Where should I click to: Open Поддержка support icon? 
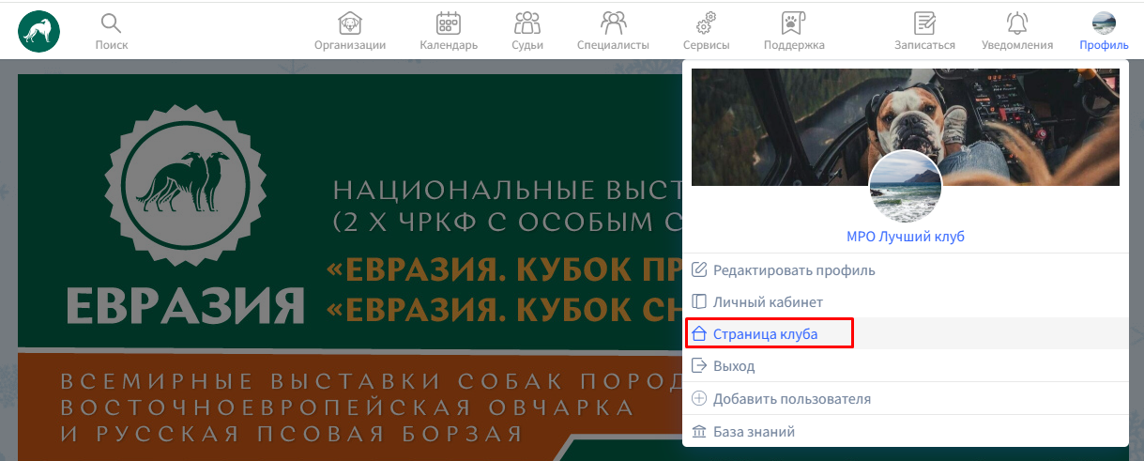793,23
